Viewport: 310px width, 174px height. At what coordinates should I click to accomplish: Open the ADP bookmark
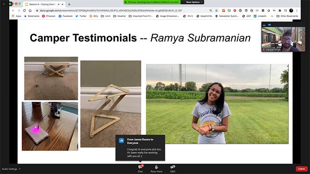(247, 16)
